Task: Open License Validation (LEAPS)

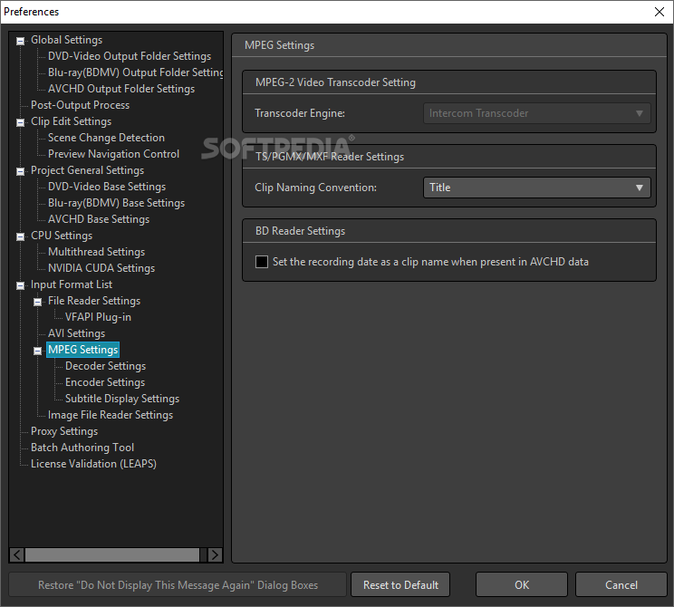Action: [93, 465]
